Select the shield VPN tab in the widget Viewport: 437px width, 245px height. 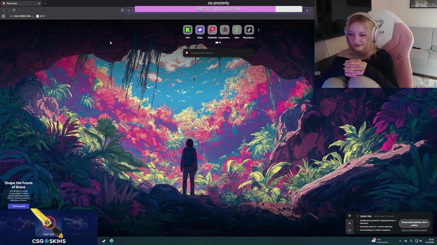(x=349, y=216)
